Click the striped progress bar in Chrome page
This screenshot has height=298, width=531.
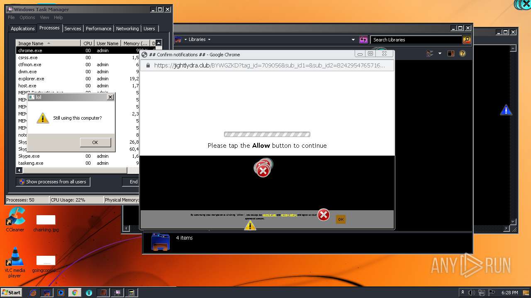point(267,134)
